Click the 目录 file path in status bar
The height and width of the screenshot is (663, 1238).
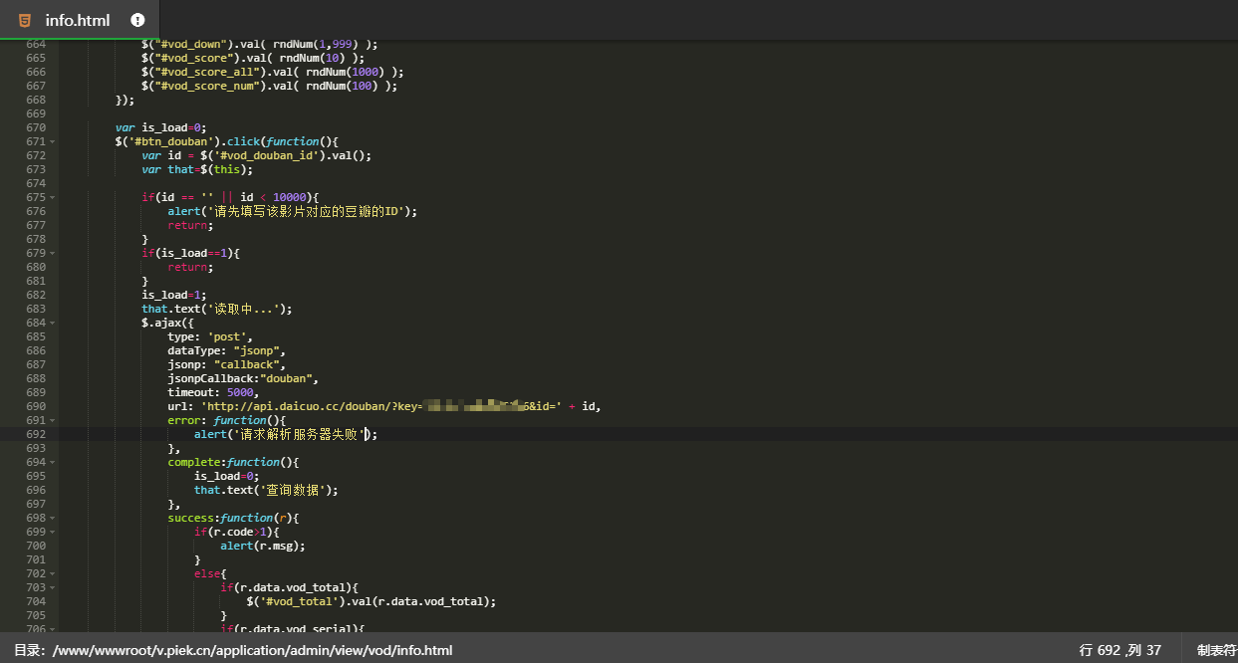click(233, 650)
